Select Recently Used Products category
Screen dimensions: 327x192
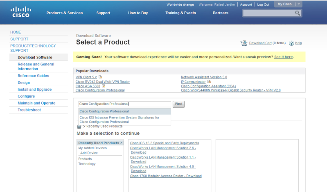coord(100,143)
